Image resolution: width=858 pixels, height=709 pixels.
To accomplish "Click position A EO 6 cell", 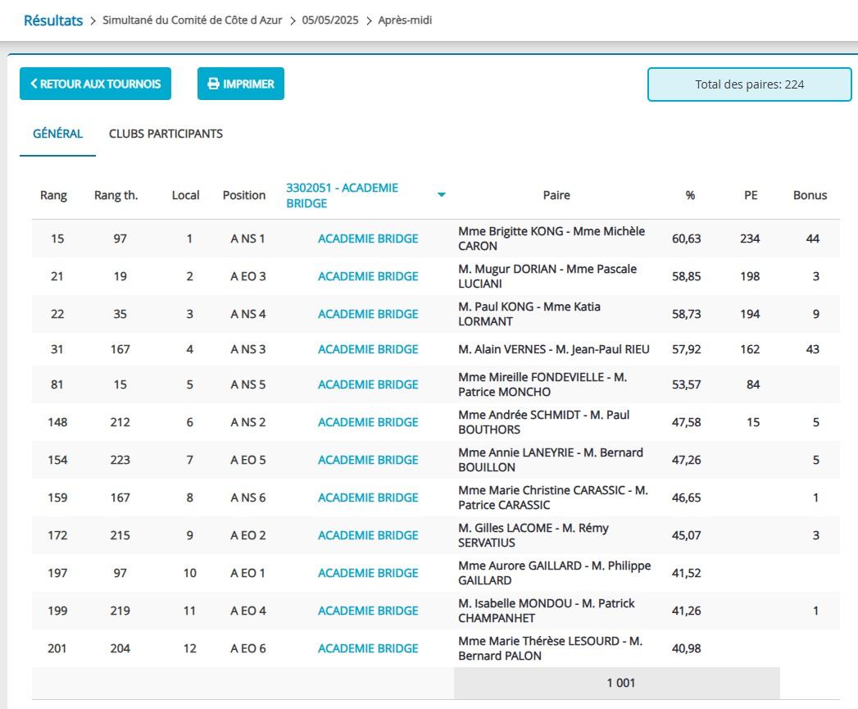I will point(247,649).
